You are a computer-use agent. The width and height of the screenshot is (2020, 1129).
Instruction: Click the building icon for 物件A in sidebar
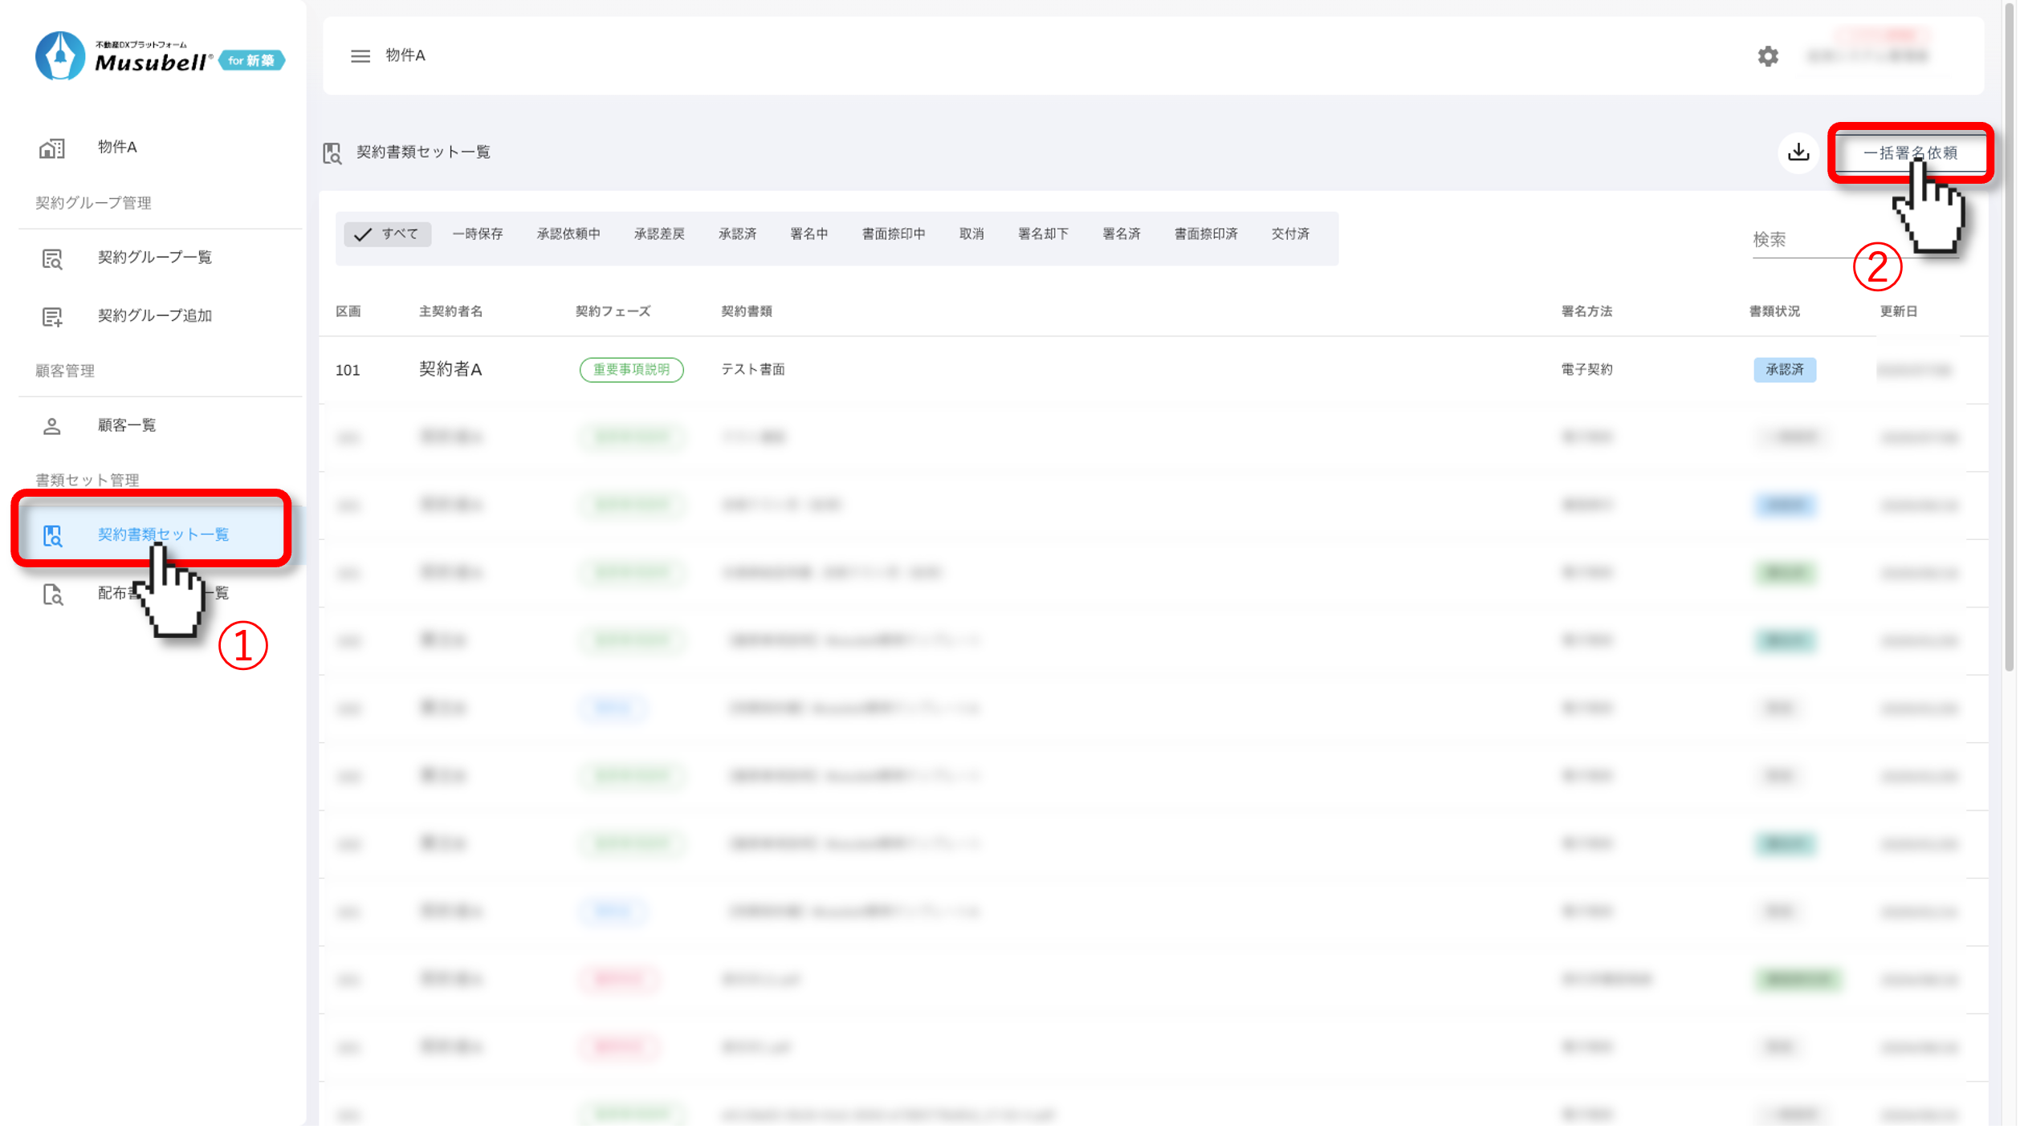coord(52,148)
